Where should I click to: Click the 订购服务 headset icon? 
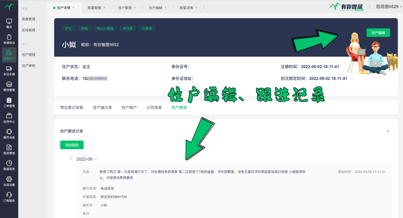point(9,195)
